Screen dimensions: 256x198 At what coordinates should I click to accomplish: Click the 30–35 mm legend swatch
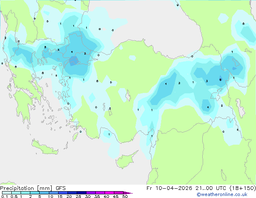click(x=91, y=193)
